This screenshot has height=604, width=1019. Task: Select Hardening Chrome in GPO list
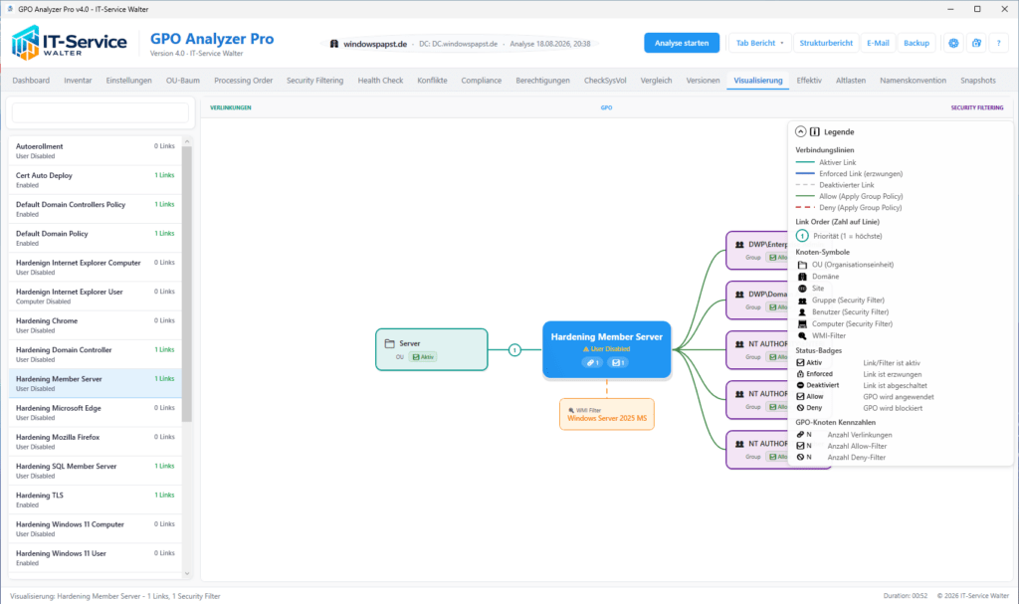[95, 325]
